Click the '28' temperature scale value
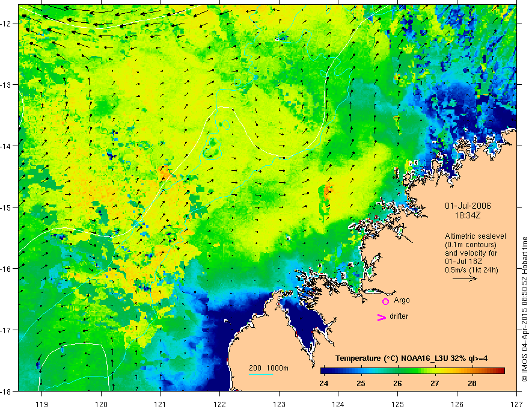 (472, 383)
